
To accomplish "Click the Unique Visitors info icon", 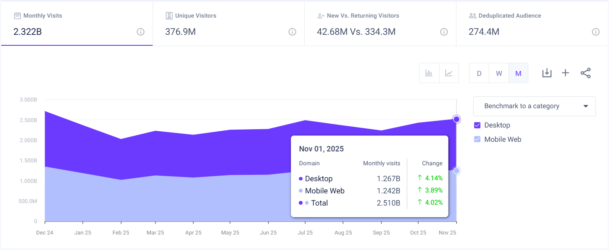I will pos(292,31).
